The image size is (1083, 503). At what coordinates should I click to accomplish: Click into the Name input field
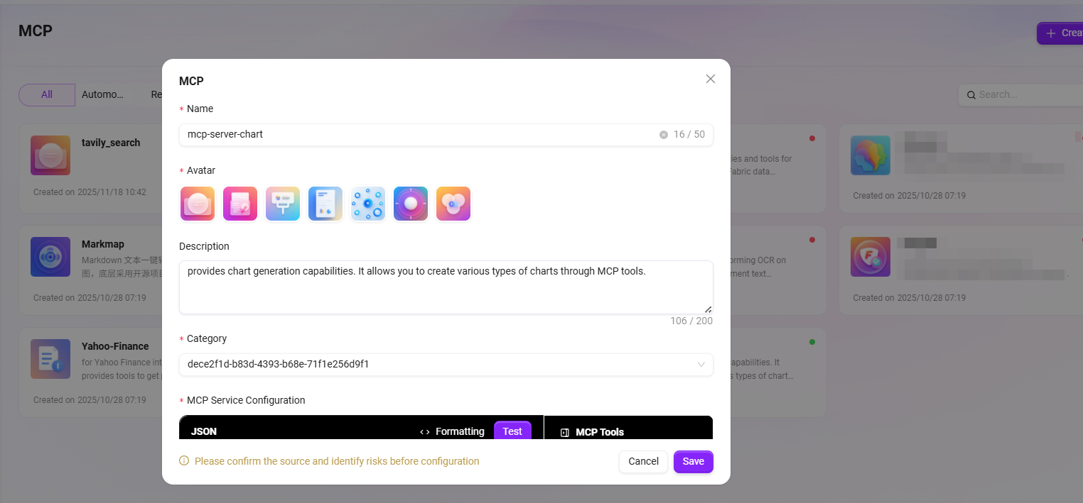419,135
